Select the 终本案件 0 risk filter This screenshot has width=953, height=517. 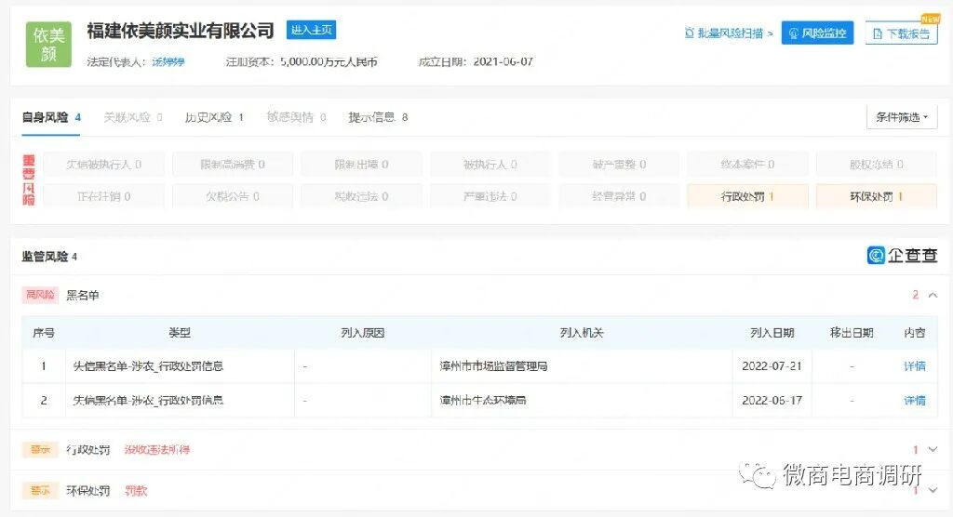pos(747,164)
